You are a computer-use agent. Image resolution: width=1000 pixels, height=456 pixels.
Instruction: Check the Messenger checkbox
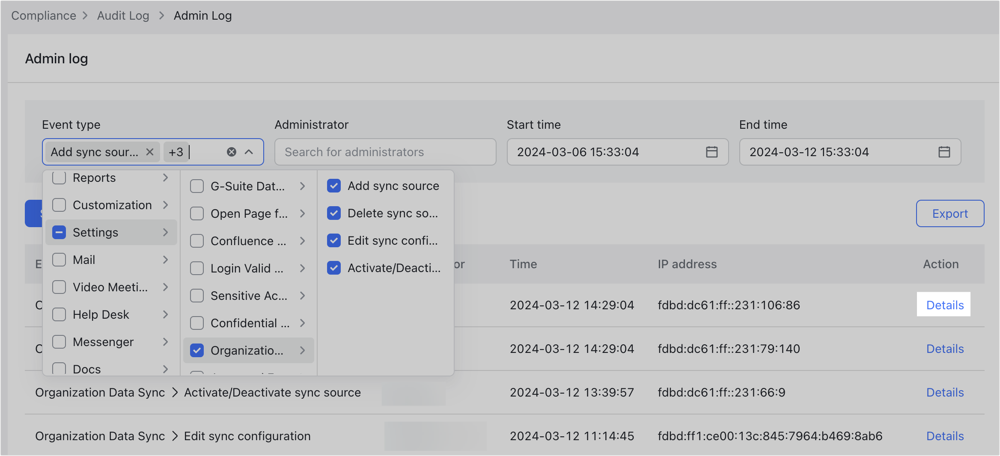pos(59,342)
